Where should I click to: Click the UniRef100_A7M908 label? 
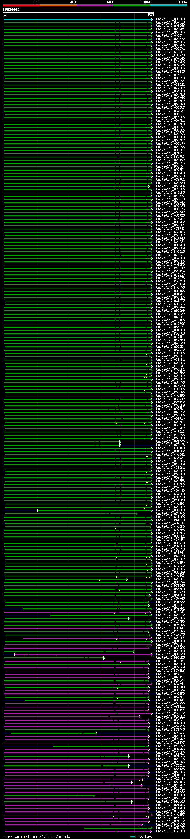(170, 513)
